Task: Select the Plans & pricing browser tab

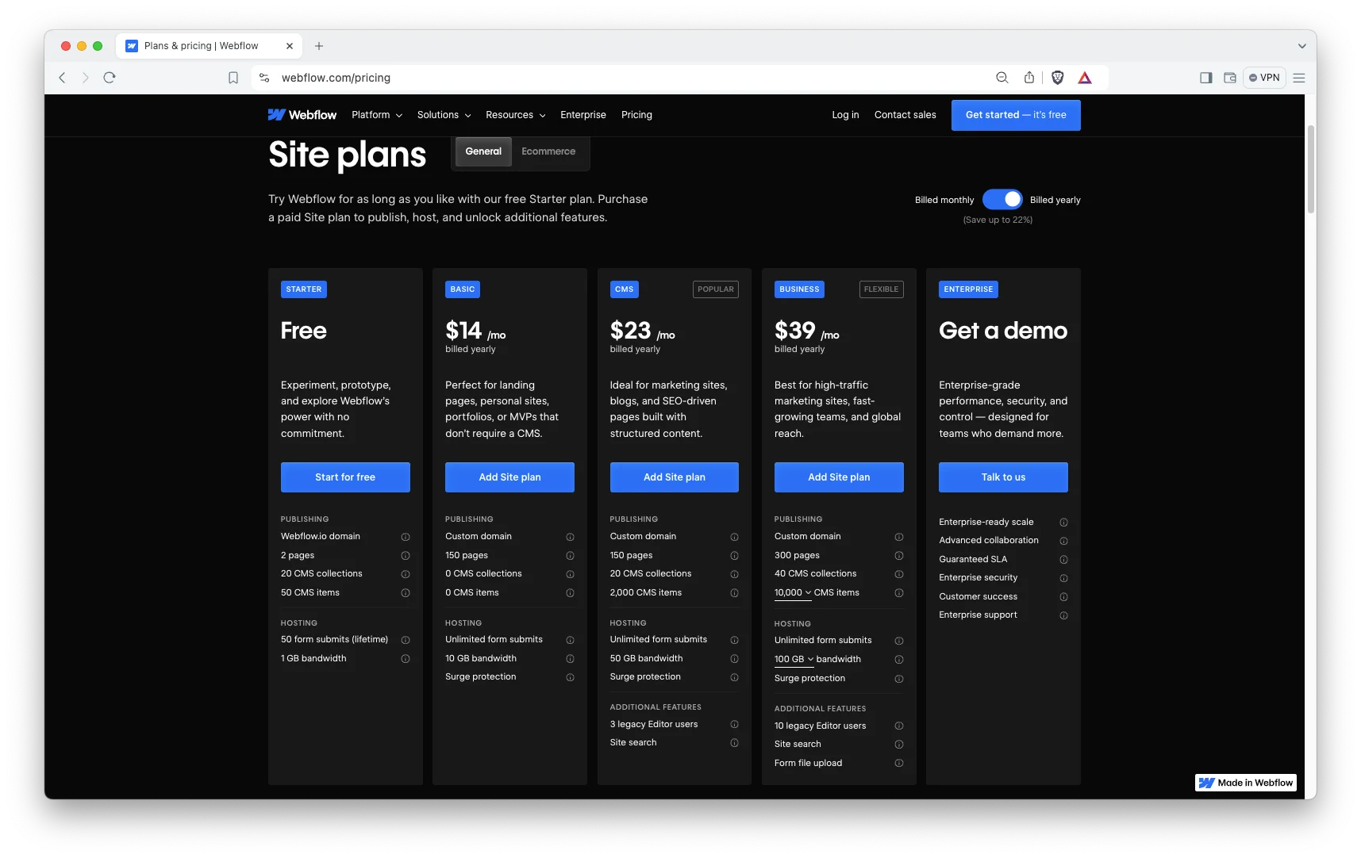Action: coord(202,46)
